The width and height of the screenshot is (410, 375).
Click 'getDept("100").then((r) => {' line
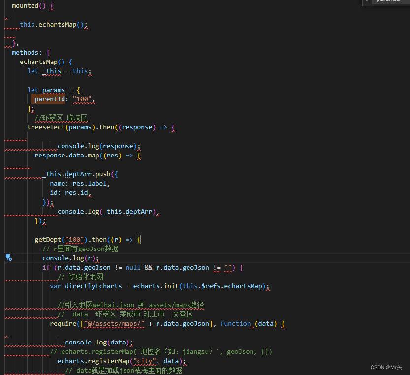[x=88, y=240]
